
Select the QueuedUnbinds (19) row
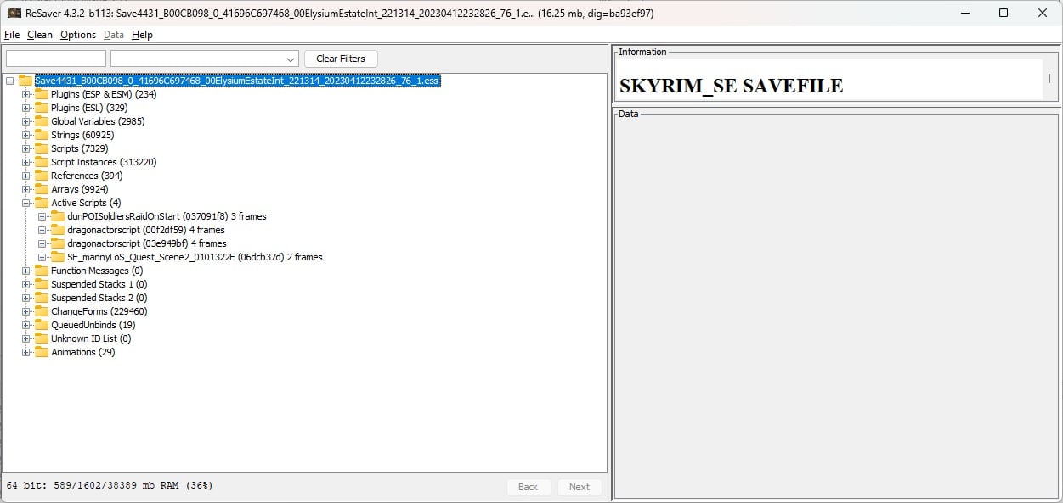tap(93, 325)
